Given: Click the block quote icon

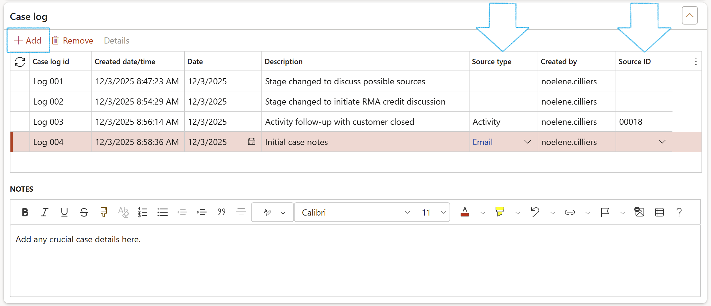Looking at the screenshot, I should coord(221,212).
